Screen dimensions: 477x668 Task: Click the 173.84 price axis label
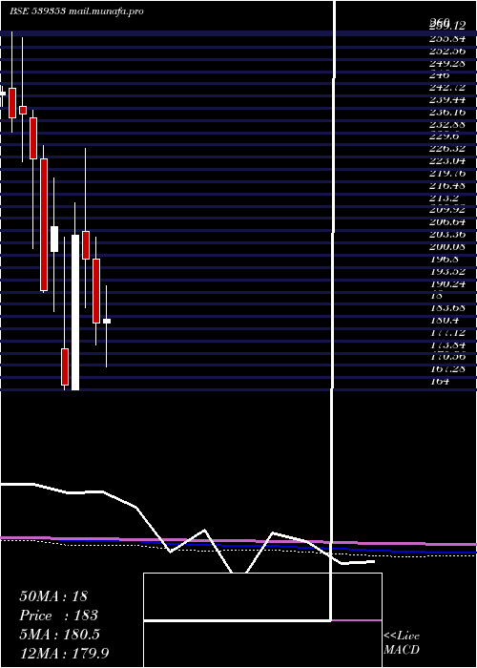tap(446, 344)
